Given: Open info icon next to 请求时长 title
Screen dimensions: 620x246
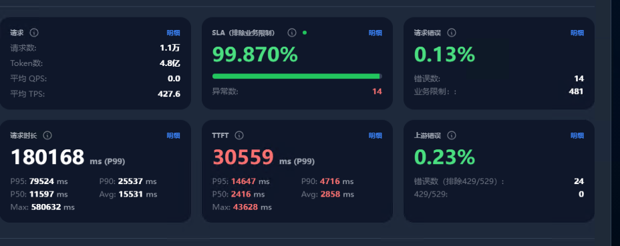Looking at the screenshot, I should tap(47, 135).
